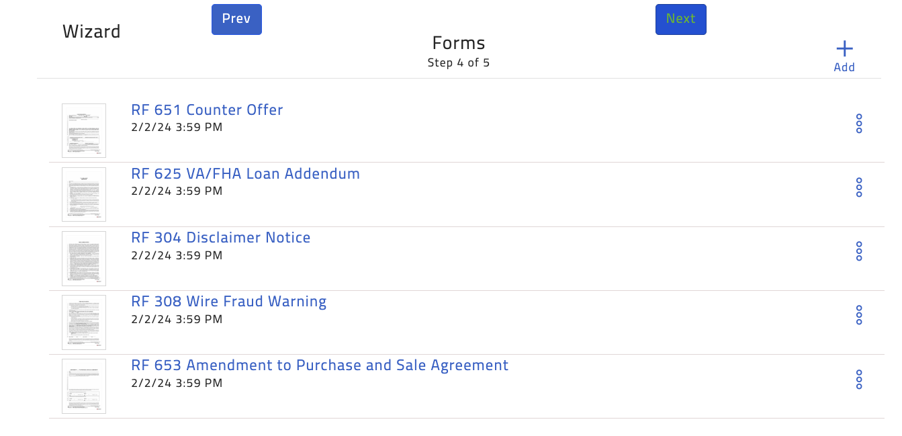Click the RF 625 Loan Addendum document thumbnail
902x436 pixels.
pos(83,194)
